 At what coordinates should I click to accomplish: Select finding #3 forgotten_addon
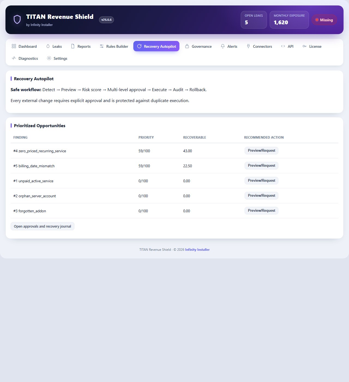[x=30, y=211]
